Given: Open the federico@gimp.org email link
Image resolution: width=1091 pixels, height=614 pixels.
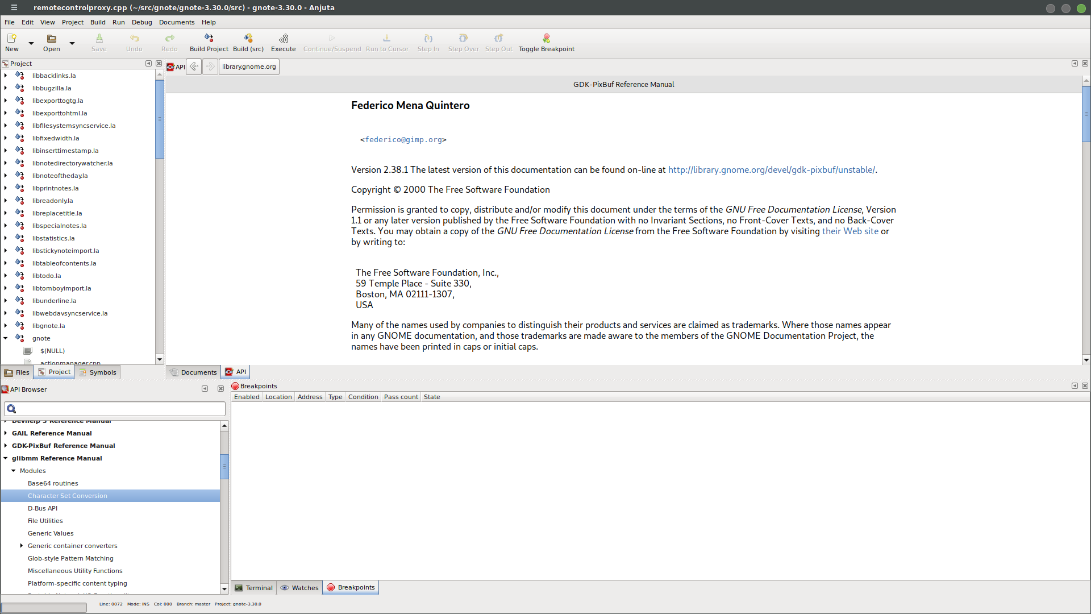Looking at the screenshot, I should tap(403, 140).
